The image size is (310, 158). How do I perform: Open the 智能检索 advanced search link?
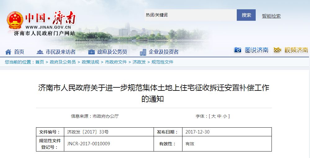click(271, 16)
